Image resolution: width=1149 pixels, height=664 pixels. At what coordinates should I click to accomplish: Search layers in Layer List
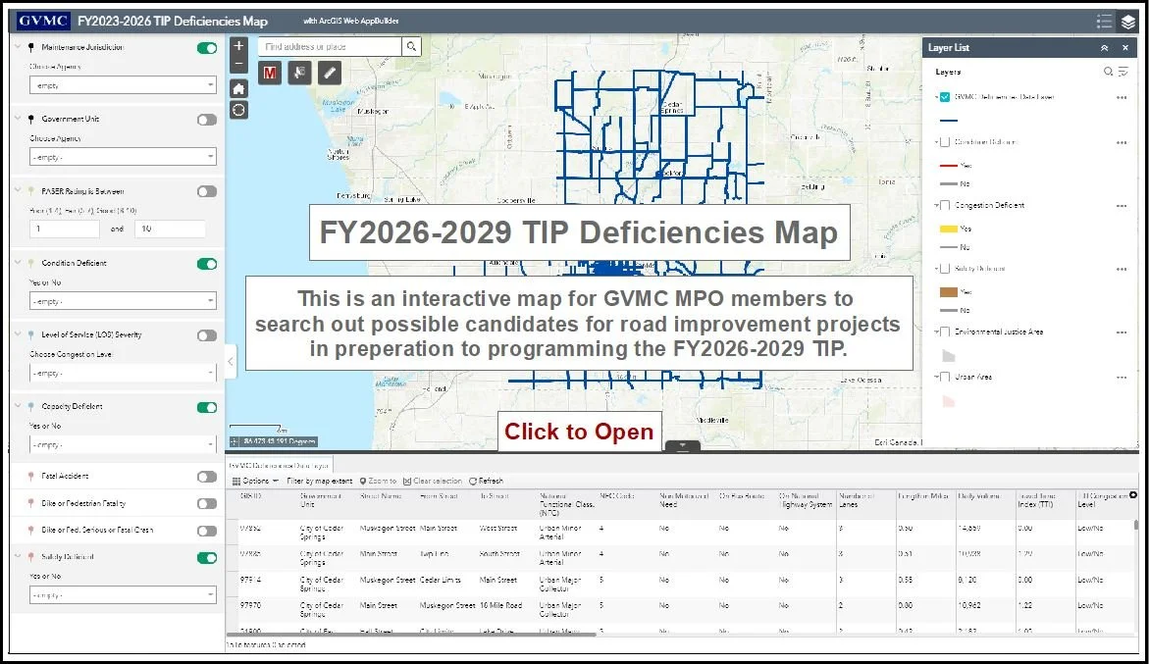pyautogui.click(x=1108, y=72)
